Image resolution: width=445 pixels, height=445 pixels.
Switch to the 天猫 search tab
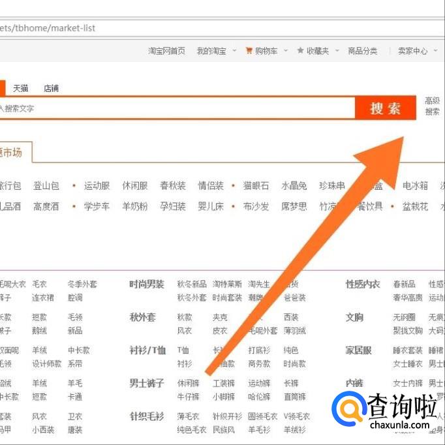[x=20, y=88]
